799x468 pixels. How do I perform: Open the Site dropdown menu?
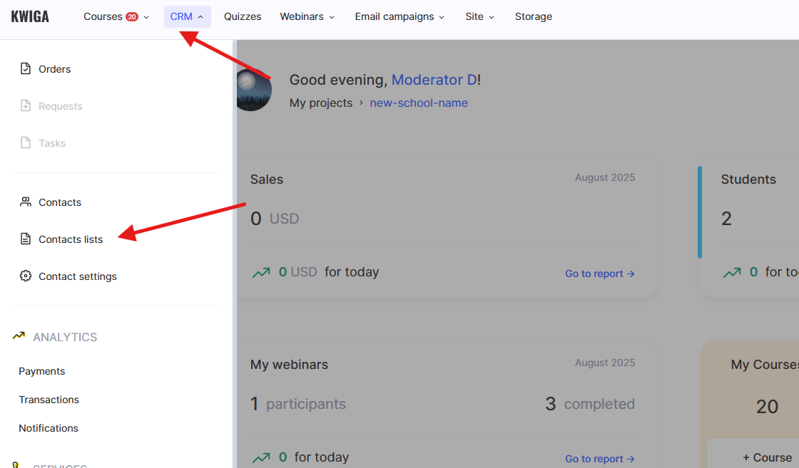click(x=479, y=16)
